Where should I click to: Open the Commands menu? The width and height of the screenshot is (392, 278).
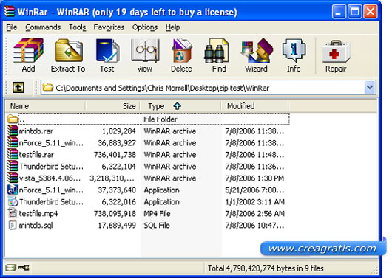(x=43, y=27)
